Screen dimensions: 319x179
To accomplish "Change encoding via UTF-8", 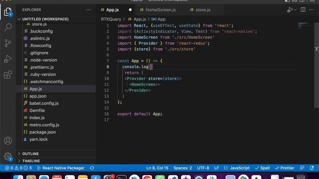I will click(x=203, y=168).
